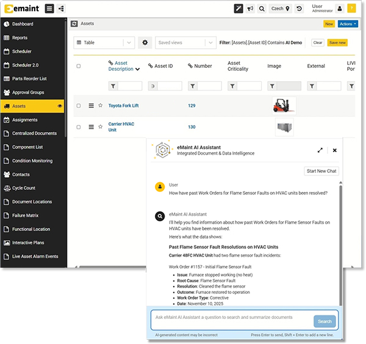Open row menu for Carrier HVAC Unit

tap(91, 127)
